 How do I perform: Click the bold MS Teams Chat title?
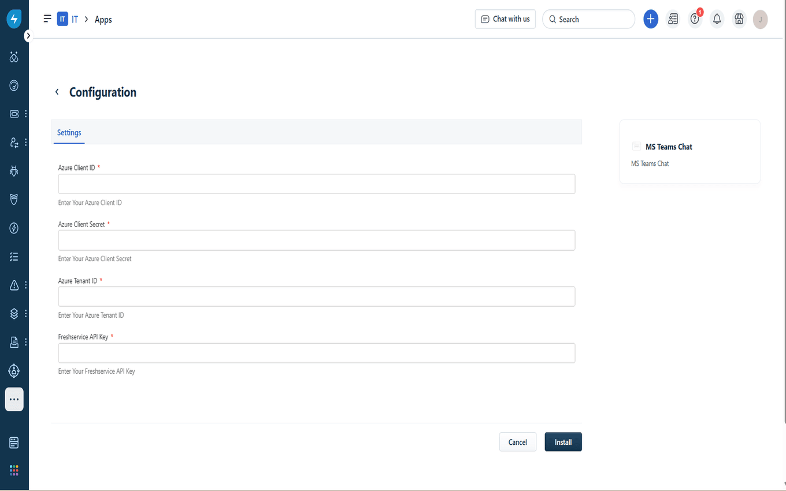click(669, 147)
